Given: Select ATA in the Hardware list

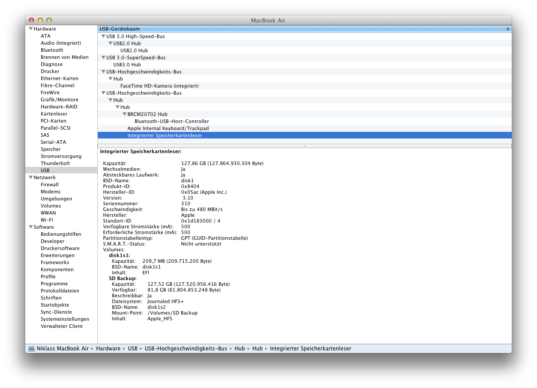Looking at the screenshot, I should click(x=46, y=36).
